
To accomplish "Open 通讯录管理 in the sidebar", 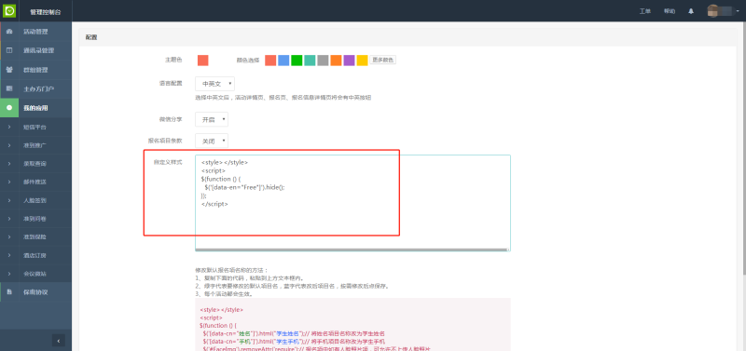I will 38,51.
